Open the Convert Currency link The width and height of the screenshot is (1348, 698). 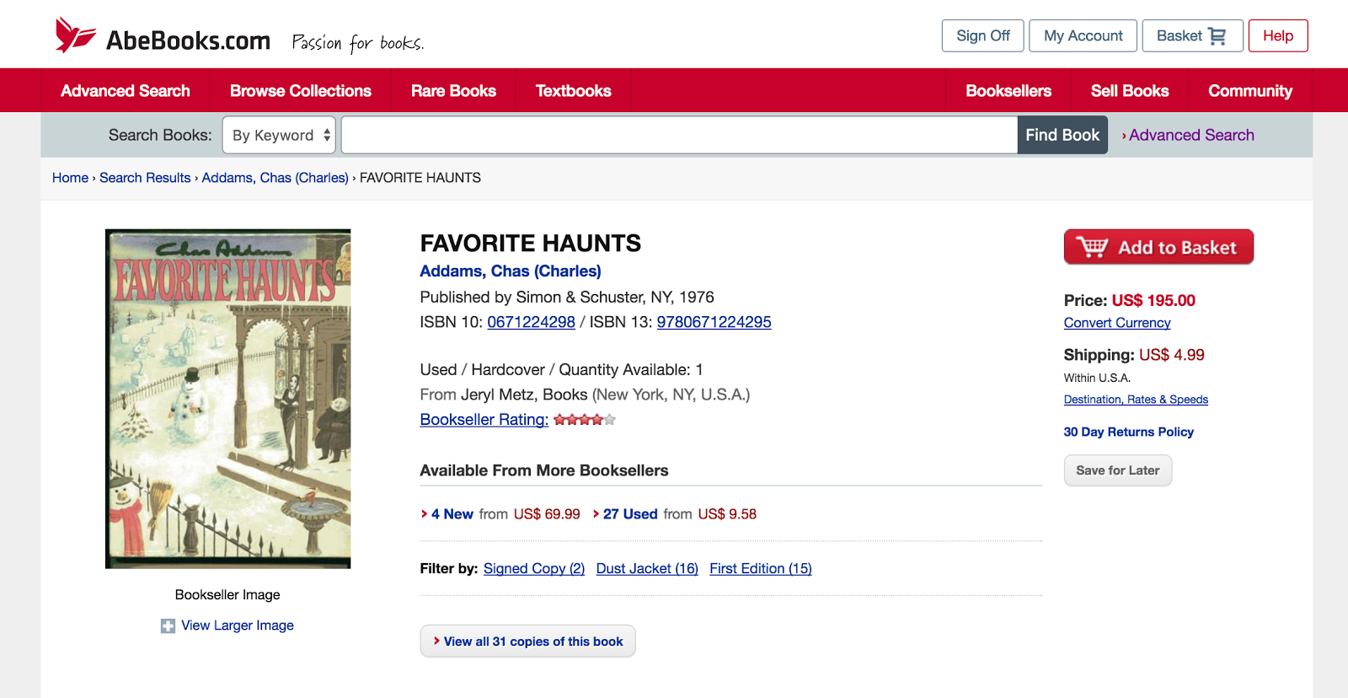pyautogui.click(x=1117, y=323)
